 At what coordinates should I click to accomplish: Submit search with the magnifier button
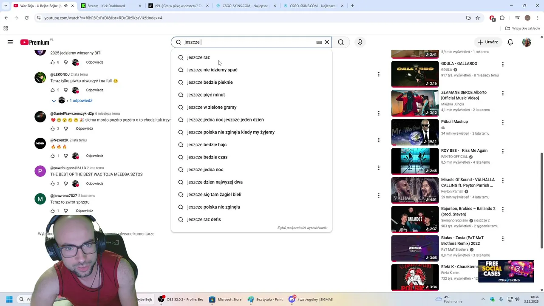click(x=341, y=42)
